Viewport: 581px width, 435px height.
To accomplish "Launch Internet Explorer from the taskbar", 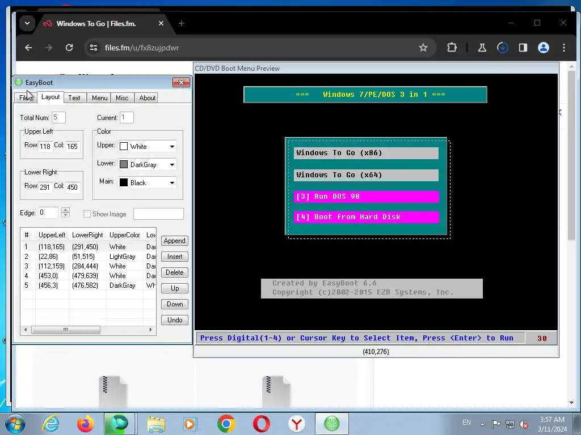I will [50, 424].
